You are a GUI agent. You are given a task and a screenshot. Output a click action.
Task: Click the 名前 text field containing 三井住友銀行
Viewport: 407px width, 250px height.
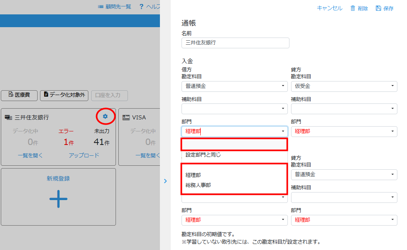235,43
